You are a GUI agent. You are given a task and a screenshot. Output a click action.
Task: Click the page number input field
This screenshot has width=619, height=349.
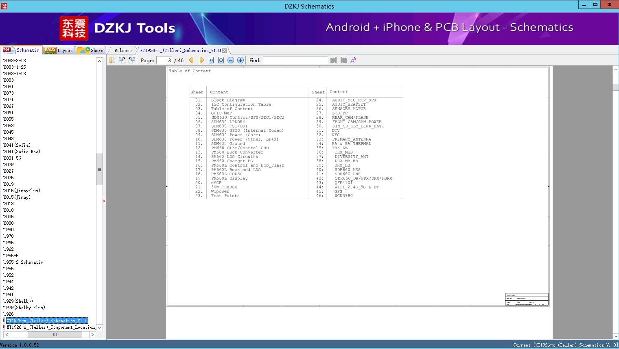pyautogui.click(x=164, y=60)
